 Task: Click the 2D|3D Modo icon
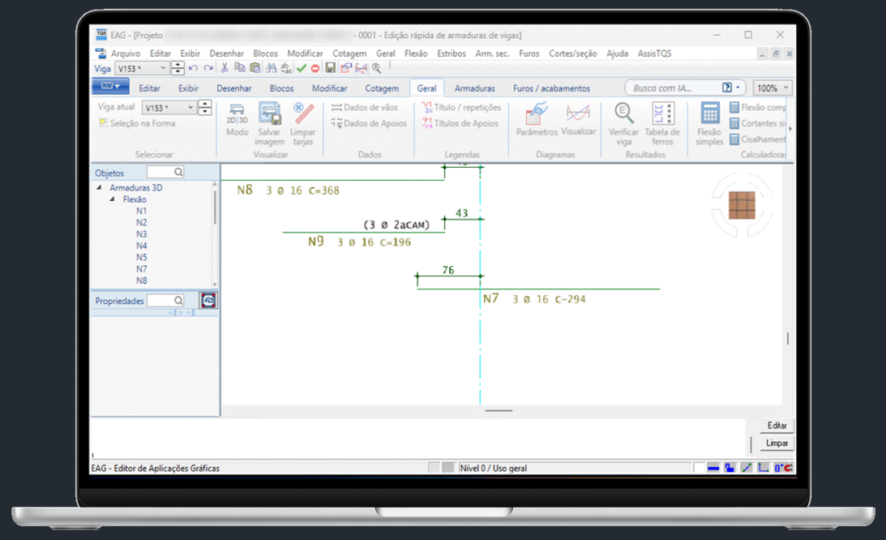[x=237, y=114]
